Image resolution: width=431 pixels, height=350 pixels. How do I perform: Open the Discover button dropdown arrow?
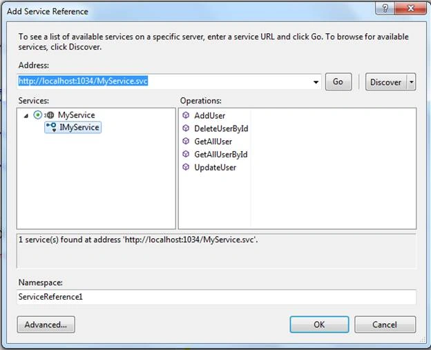click(411, 82)
